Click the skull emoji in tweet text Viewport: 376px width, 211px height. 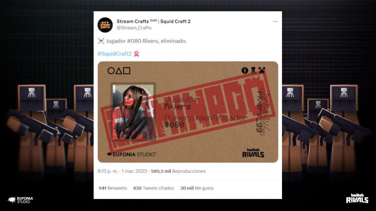(101, 41)
